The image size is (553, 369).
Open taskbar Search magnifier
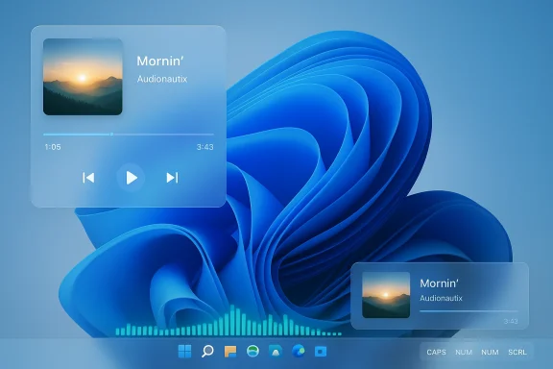207,352
